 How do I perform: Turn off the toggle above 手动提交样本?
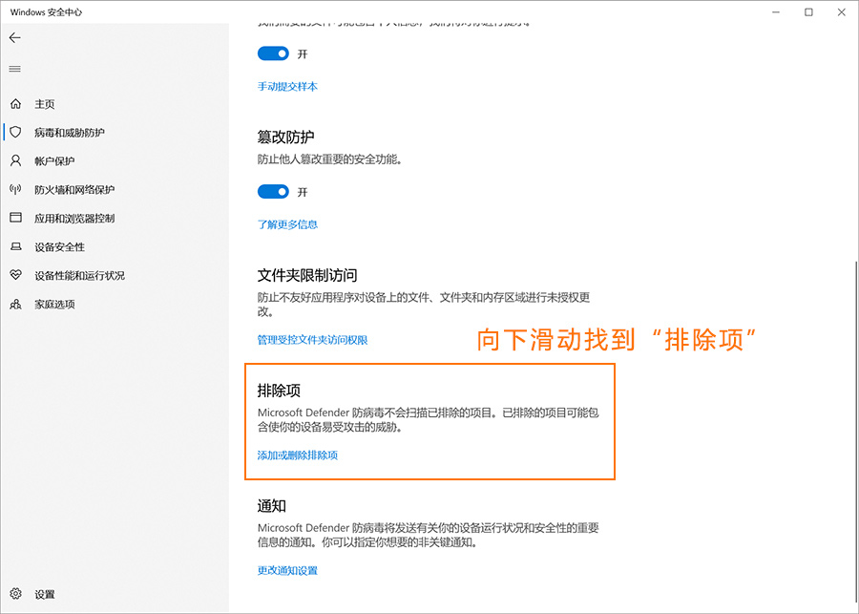click(x=273, y=53)
